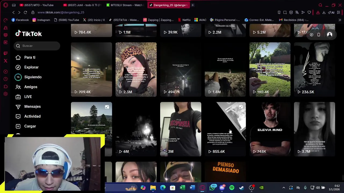Click the pin icon in address bar
Screen dimensions: 344x193
[x=279, y=12]
